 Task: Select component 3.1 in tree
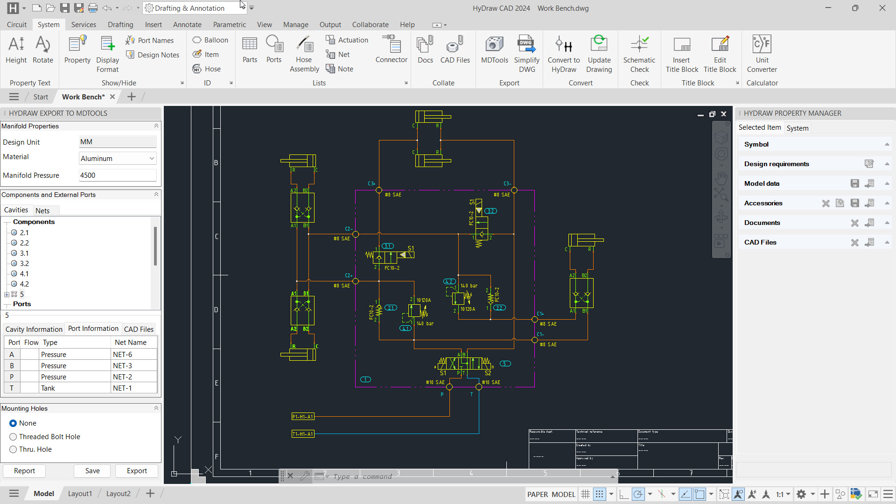[x=24, y=253]
